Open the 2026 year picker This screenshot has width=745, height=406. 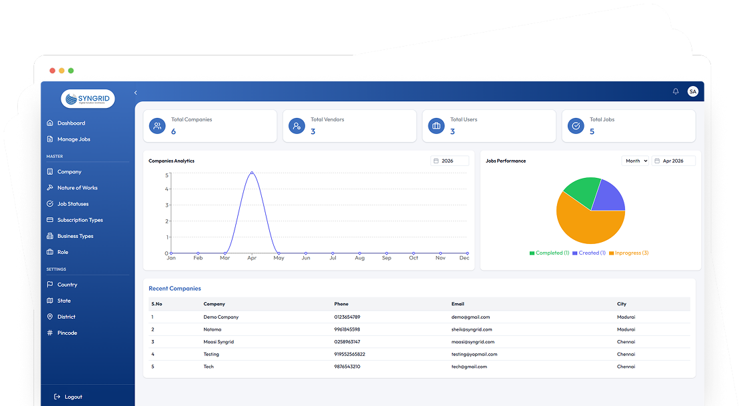450,161
